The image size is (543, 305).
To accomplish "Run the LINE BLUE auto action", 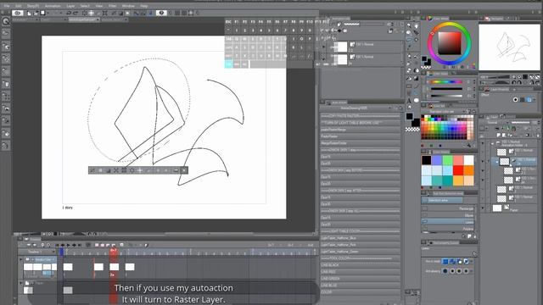I will [361, 286].
